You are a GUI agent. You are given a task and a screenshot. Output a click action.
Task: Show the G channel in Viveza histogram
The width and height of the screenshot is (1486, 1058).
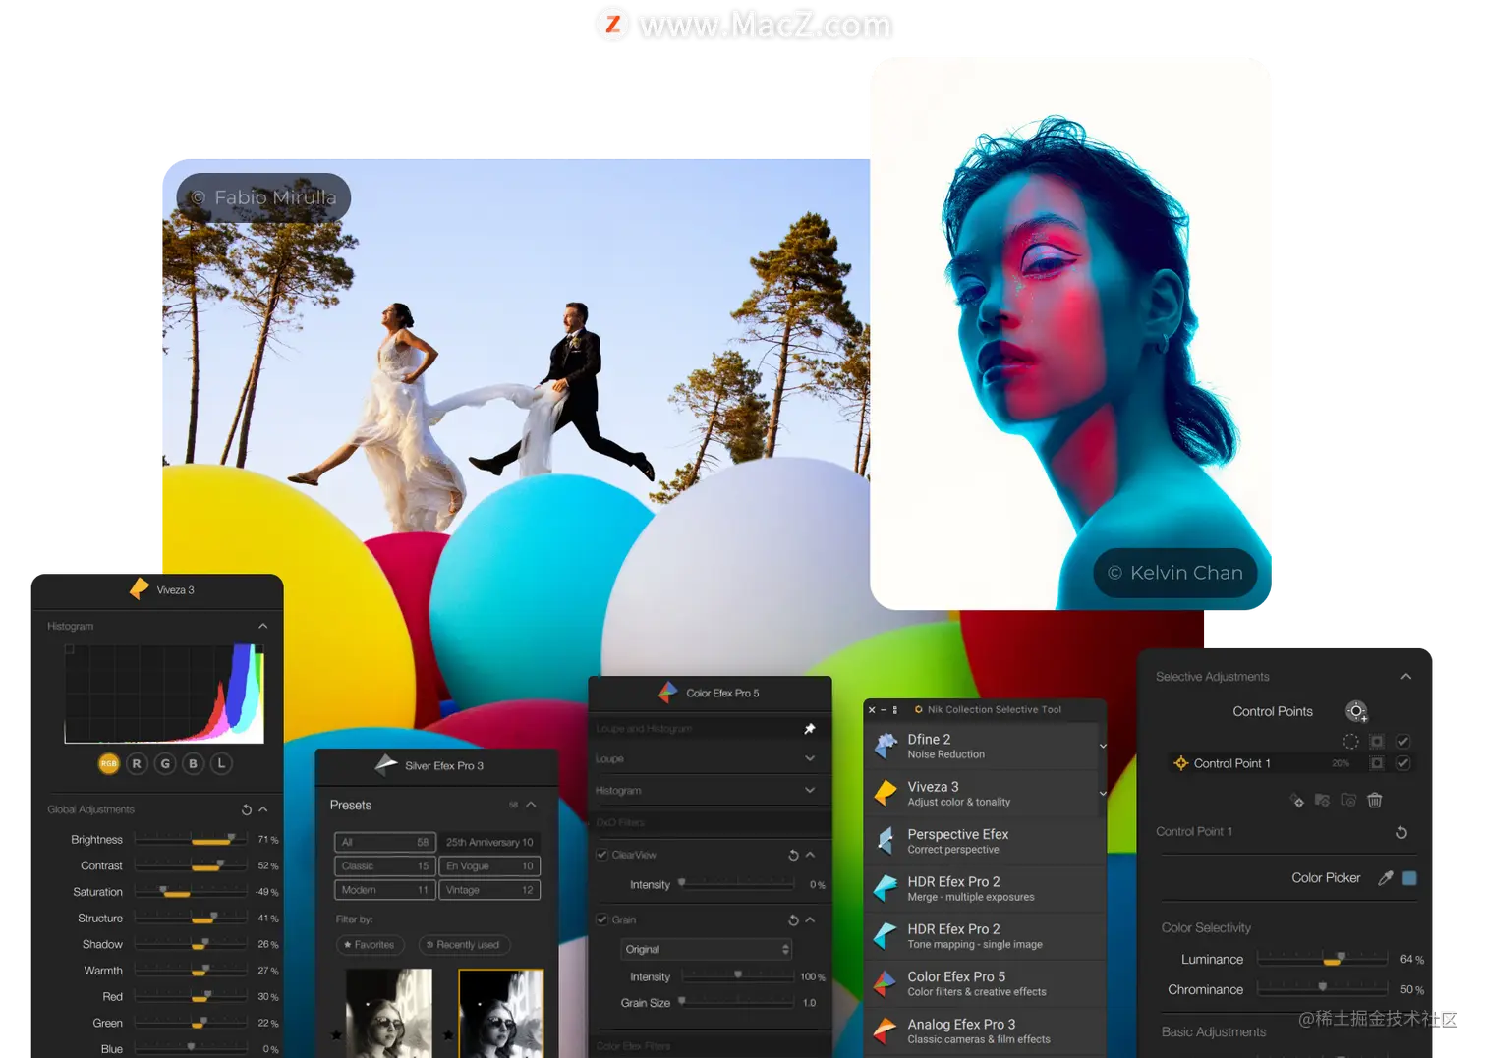(165, 763)
